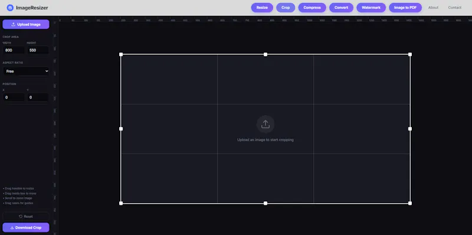The image size is (472, 235).
Task: Click the ImageResizer brand name
Action: click(32, 8)
